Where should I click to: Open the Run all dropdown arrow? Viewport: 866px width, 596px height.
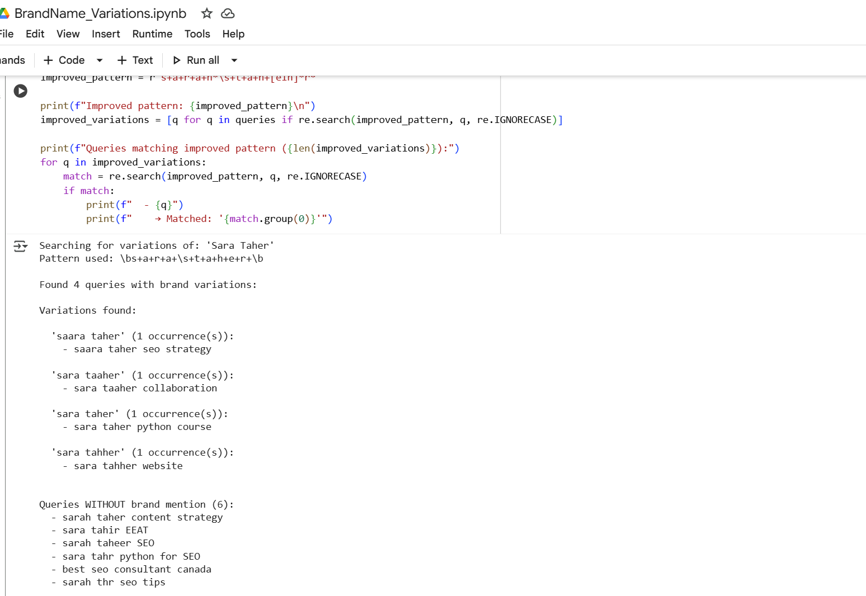(235, 60)
